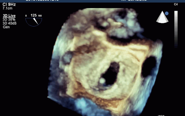Viewport: 185px width, 116px height.
Task: Click the 0 angle scale label
Action: [26, 16]
